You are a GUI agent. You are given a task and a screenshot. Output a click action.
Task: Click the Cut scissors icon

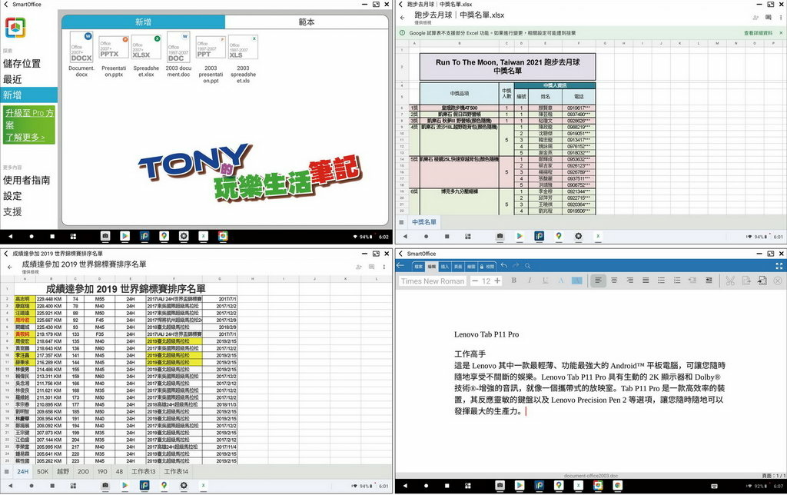(730, 281)
